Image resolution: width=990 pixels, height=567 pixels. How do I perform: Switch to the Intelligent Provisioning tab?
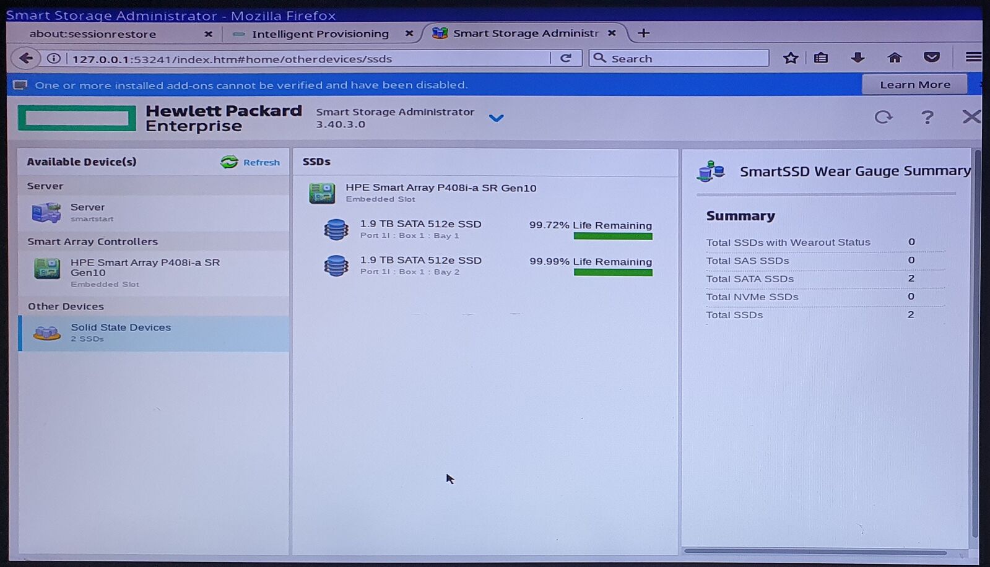319,34
